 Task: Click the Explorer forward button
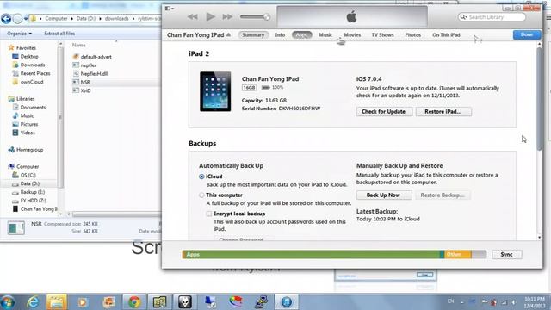click(x=17, y=18)
